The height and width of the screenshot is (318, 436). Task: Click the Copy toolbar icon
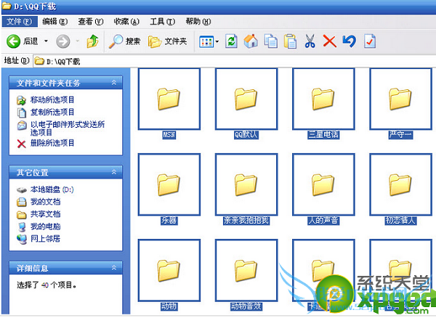point(270,41)
